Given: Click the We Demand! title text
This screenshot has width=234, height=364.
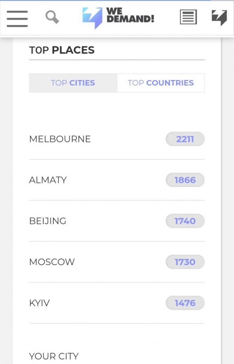Looking at the screenshot, I should click(x=130, y=15).
